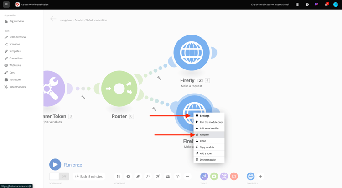Go back using the left arrow

(53, 19)
